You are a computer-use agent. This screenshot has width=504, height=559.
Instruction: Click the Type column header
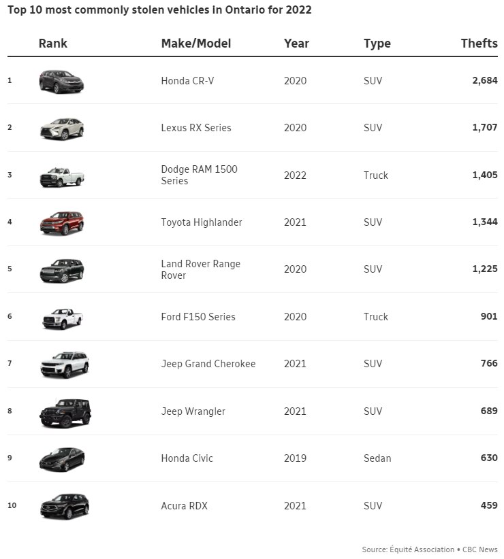coord(377,44)
